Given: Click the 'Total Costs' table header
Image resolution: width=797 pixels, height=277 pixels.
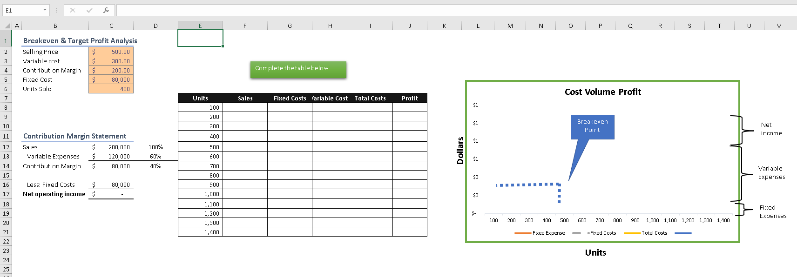Looking at the screenshot, I should [370, 98].
